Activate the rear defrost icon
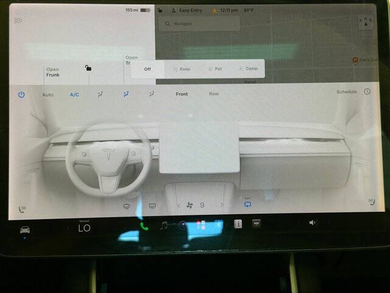 pyautogui.click(x=152, y=206)
